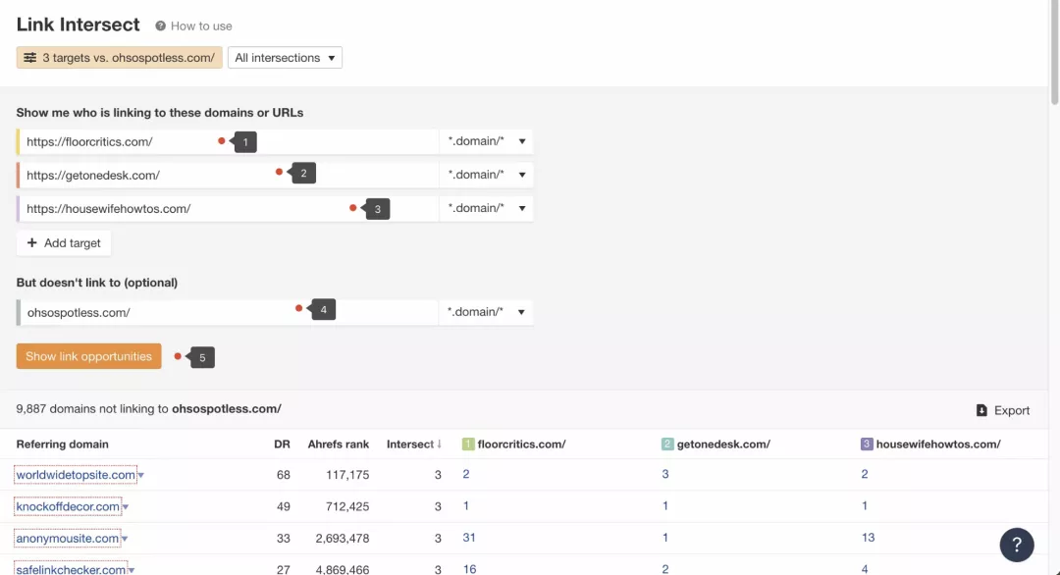Viewport: 1060px width, 575px height.
Task: Click the 9,887 domains not linking summary text
Action: click(x=149, y=409)
